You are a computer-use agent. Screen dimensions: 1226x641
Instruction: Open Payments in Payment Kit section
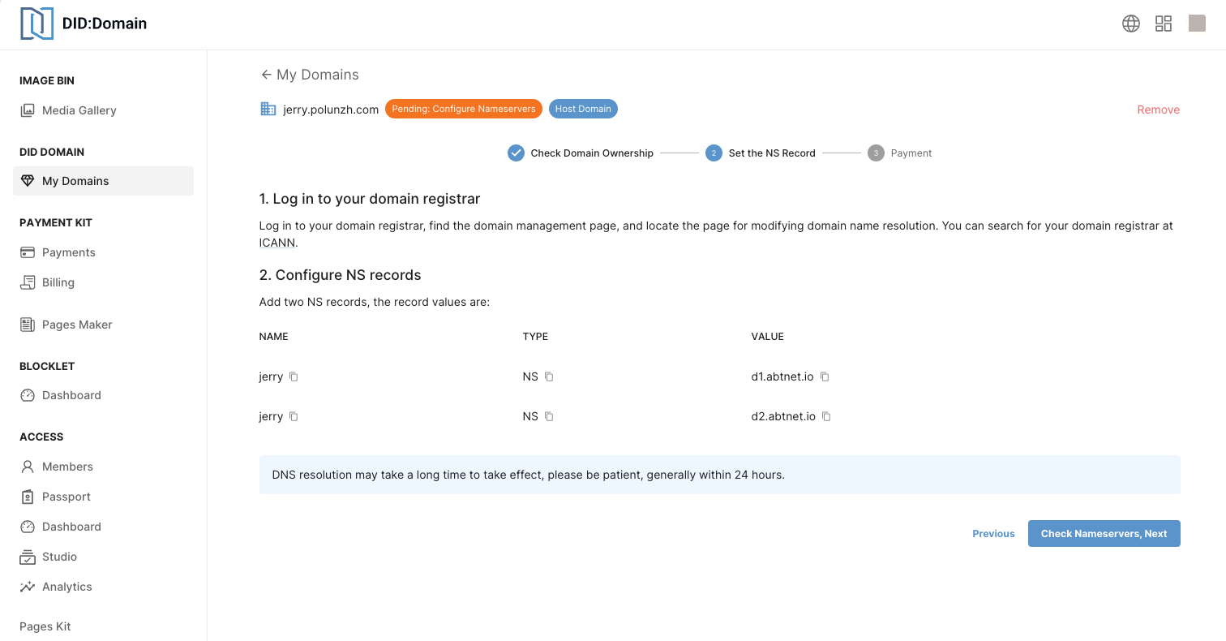point(68,252)
